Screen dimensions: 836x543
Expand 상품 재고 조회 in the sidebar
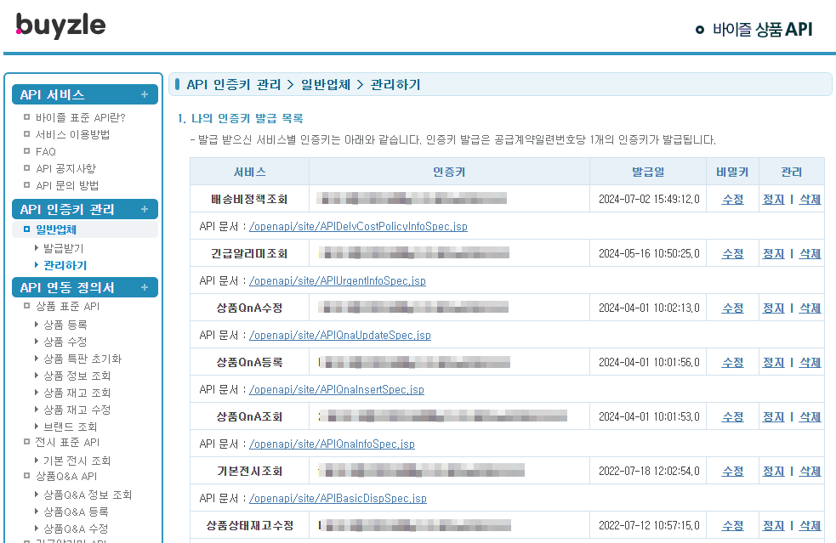(77, 393)
